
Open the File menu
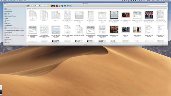8,1
